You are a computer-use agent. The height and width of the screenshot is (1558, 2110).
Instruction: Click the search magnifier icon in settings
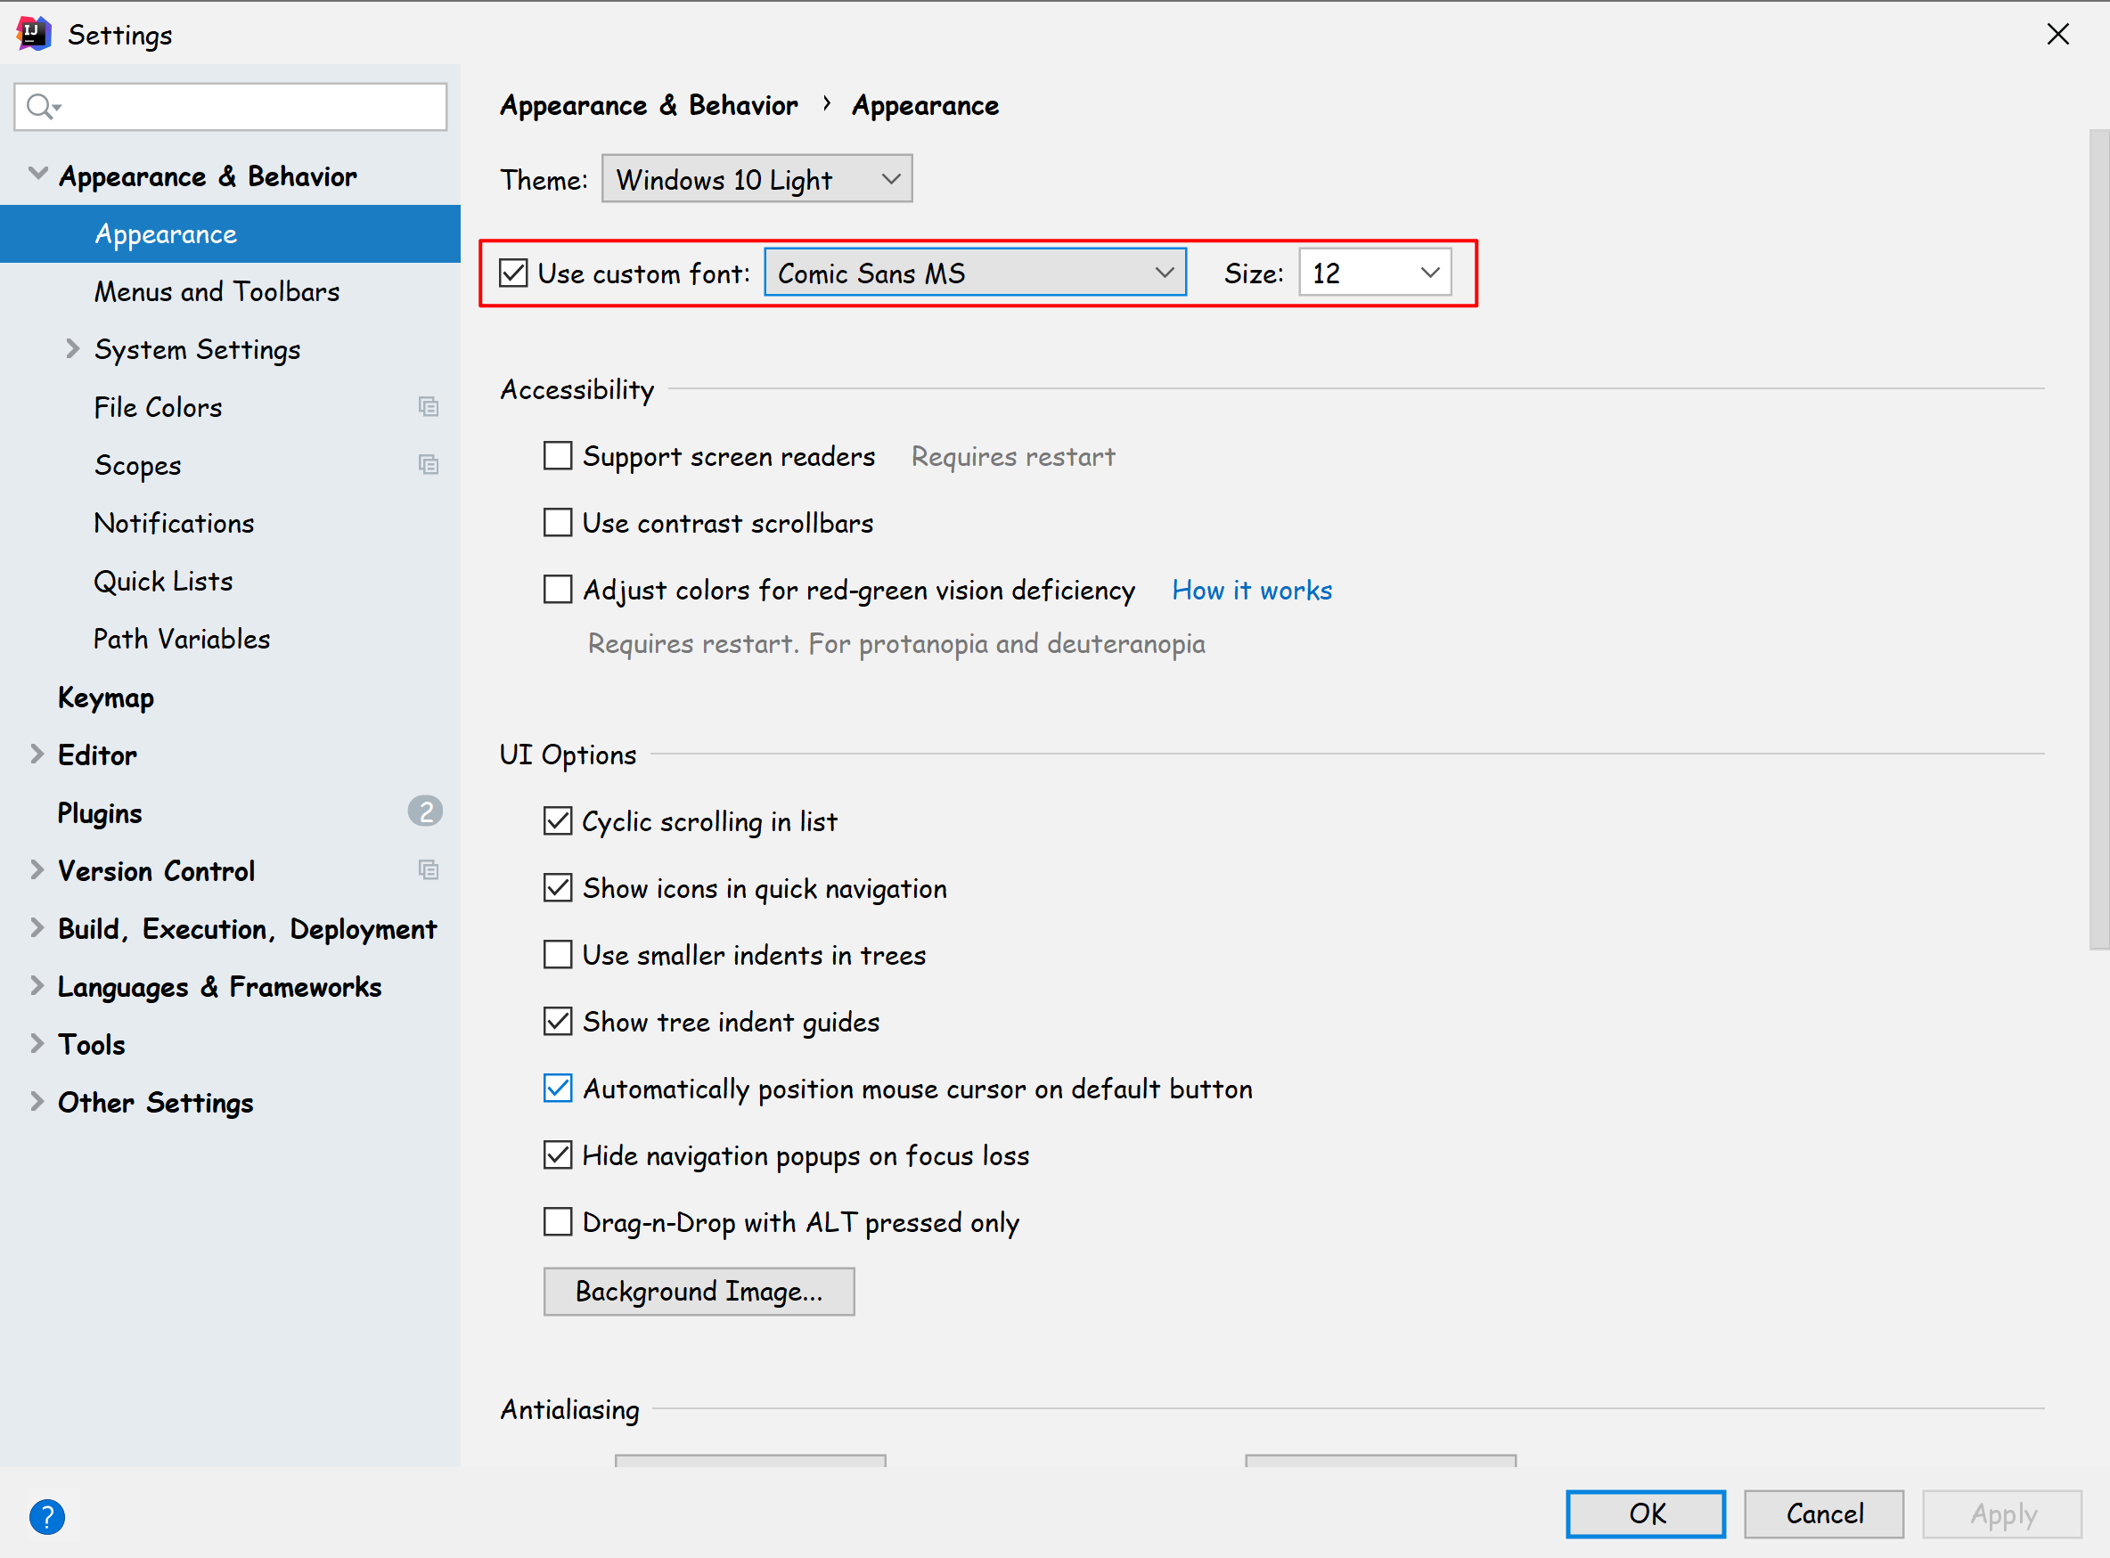41,107
